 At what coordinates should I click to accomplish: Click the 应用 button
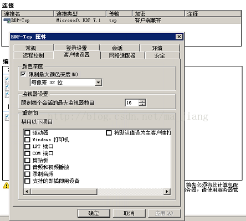(165, 213)
